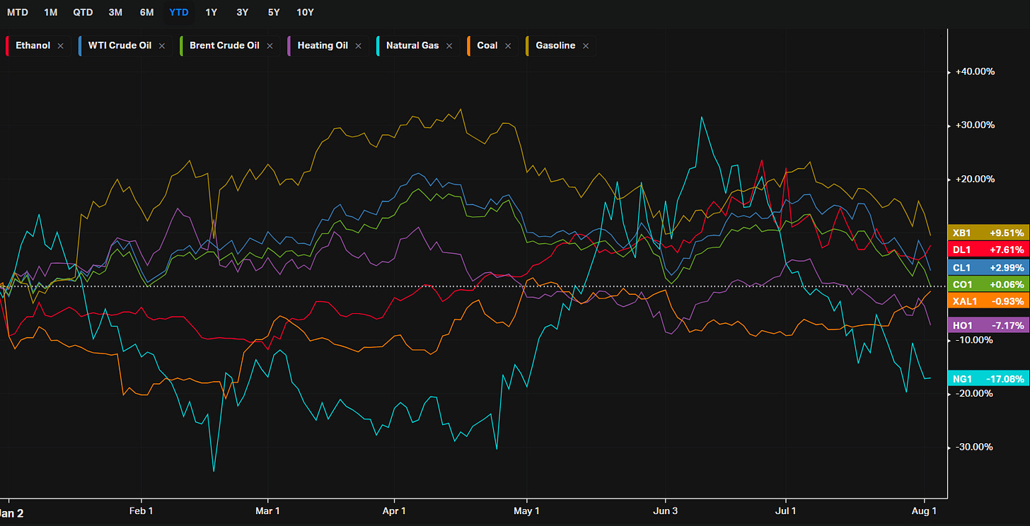The width and height of the screenshot is (1030, 526).
Task: Click the Aug 1 date label
Action: point(925,510)
